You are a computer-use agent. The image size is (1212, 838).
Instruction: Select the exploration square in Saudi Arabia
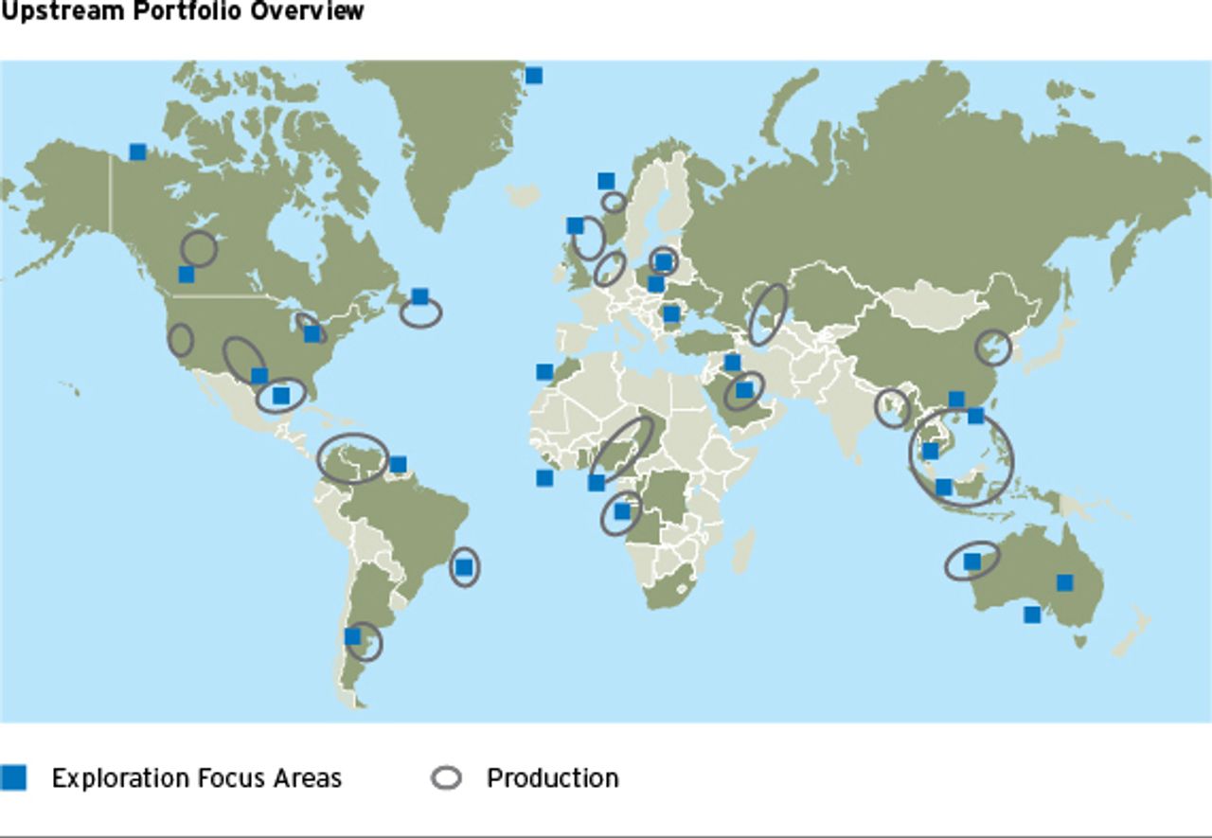click(x=744, y=389)
